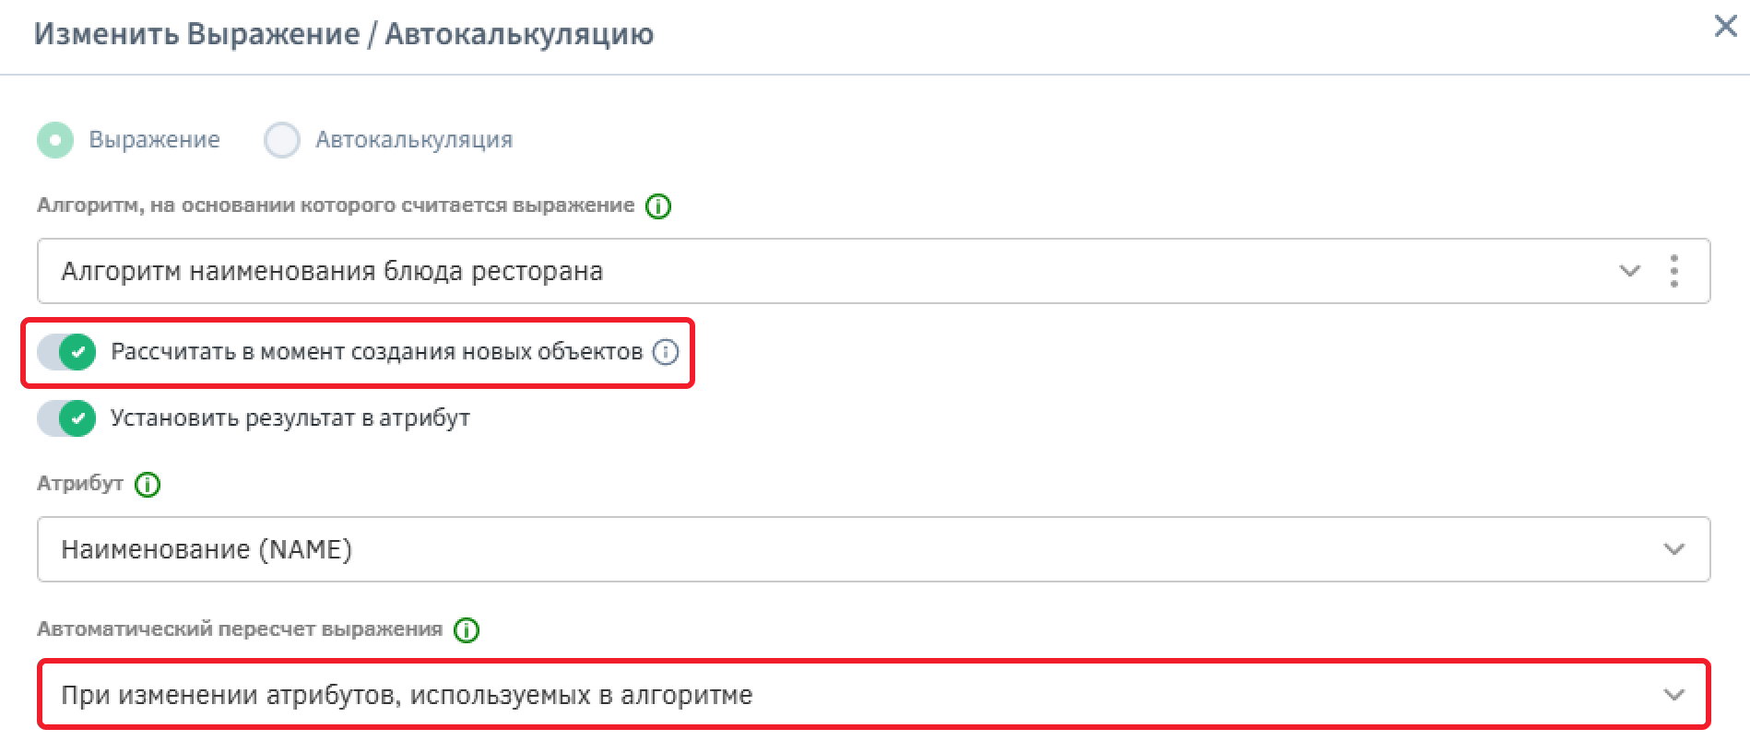The image size is (1750, 752).
Task: Click info icon next to Рассчитать toggle
Action: 666,352
